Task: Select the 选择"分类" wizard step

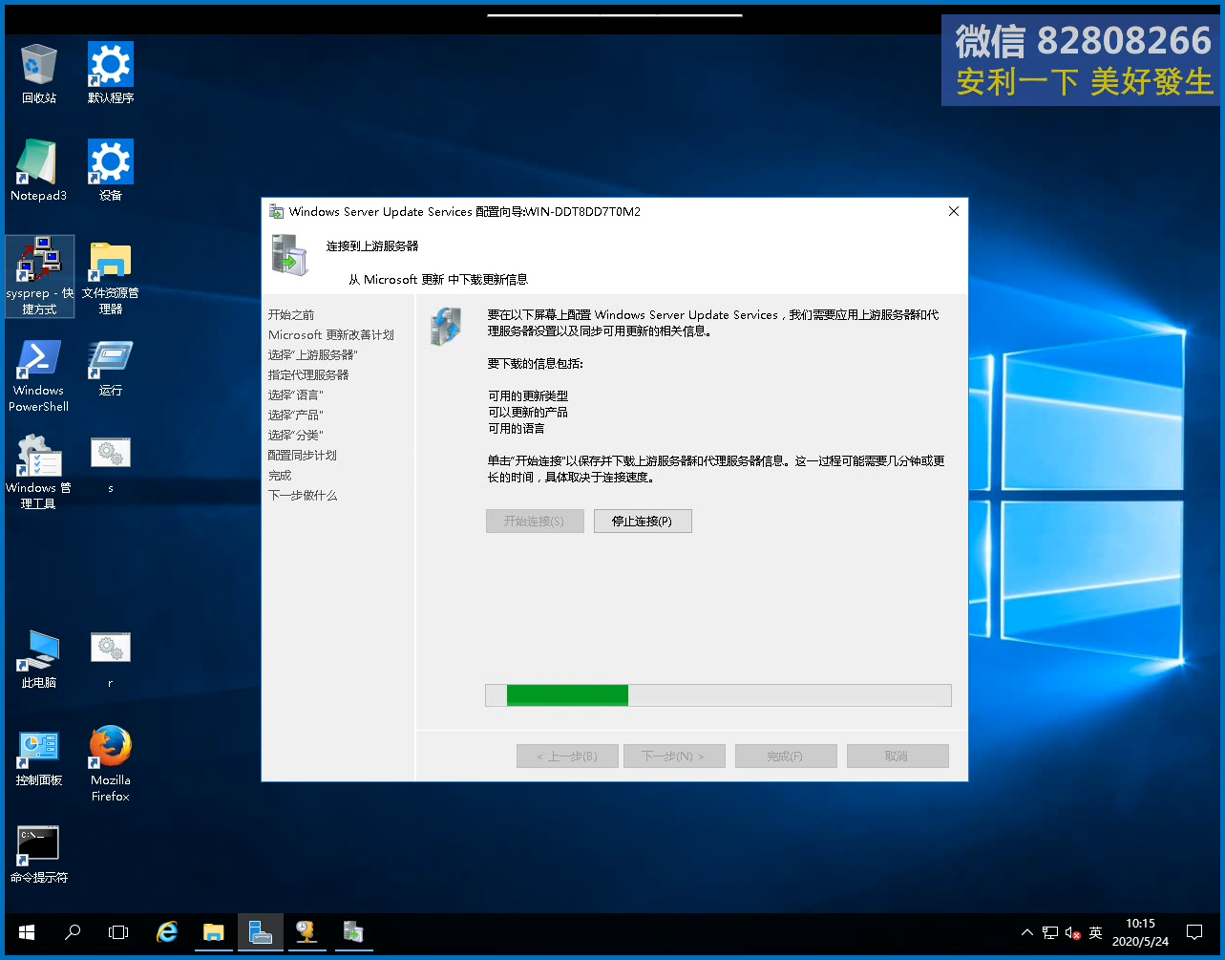Action: tap(296, 435)
